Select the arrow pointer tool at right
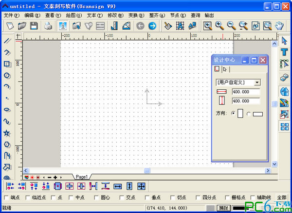This screenshot has width=292, height=213. (285, 41)
